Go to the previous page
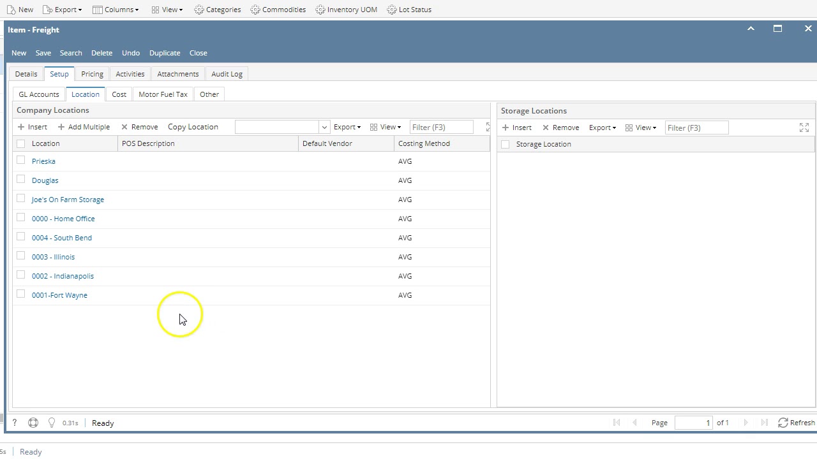Viewport: 817px width, 459px height. (634, 423)
